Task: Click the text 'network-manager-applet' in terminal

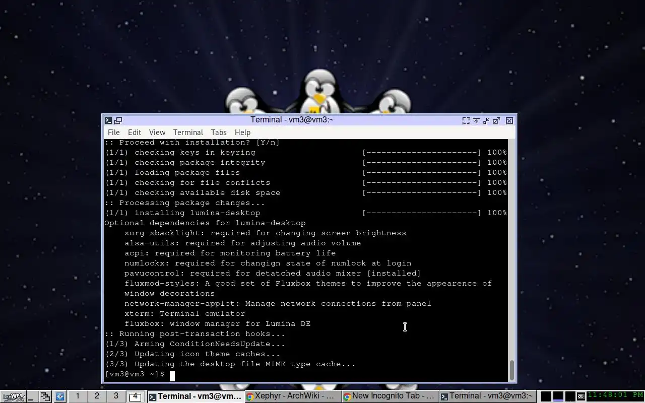Action: click(x=182, y=304)
